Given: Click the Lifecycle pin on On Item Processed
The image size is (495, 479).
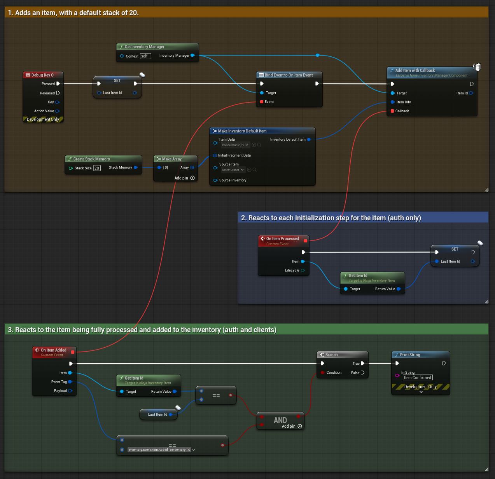Looking at the screenshot, I should (x=303, y=270).
